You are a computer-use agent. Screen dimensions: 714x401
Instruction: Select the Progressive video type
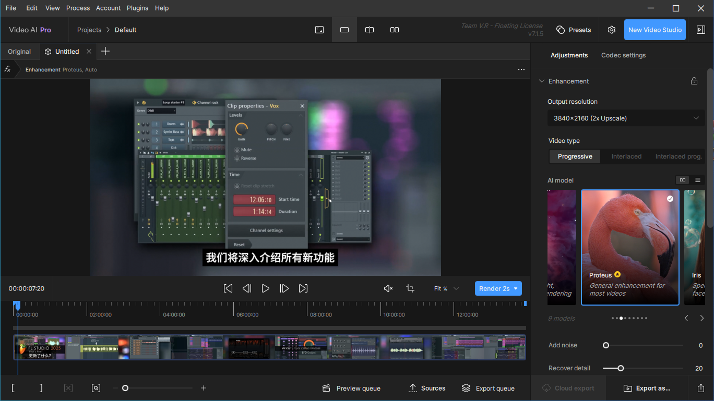click(x=575, y=156)
